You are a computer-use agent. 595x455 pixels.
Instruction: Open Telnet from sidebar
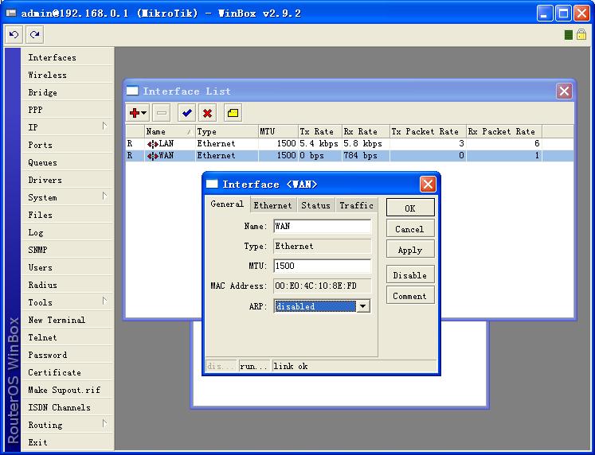click(x=68, y=337)
